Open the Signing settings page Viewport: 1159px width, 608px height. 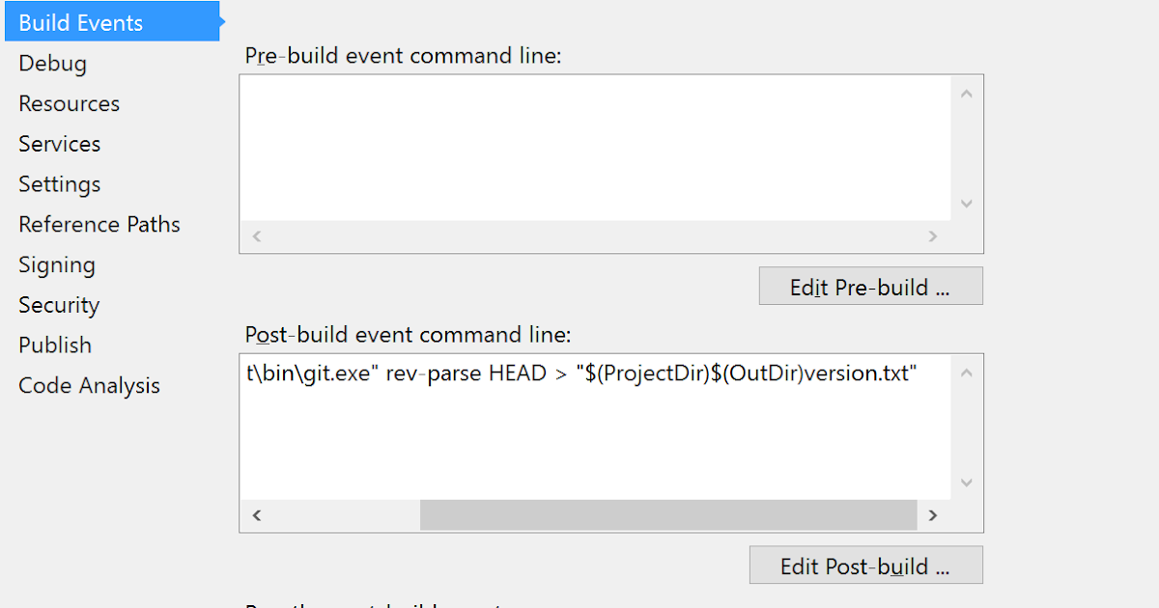click(56, 264)
